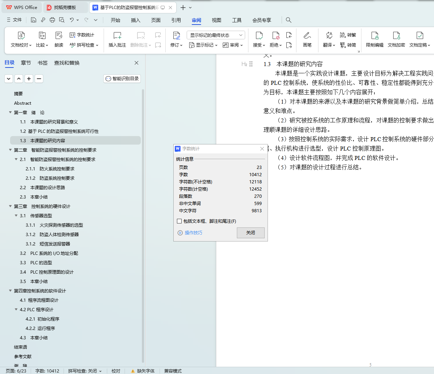
Task: Click 校对 in the status bar
Action: click(116, 371)
